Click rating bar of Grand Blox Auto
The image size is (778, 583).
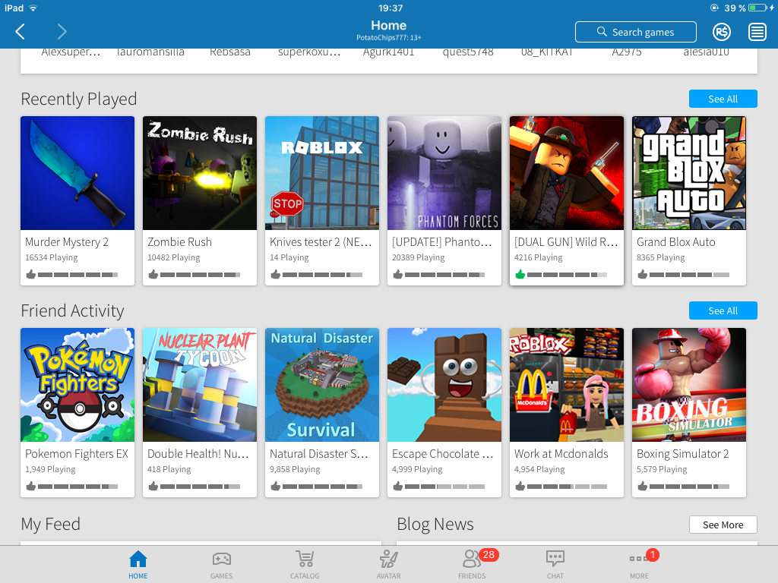tap(690, 275)
